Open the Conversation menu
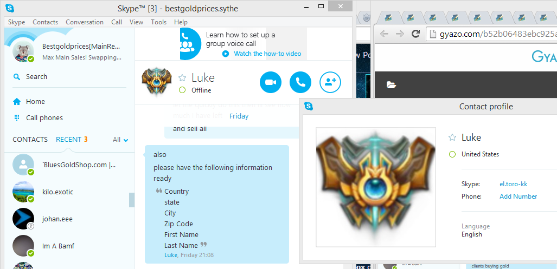The image size is (557, 269). 85,22
